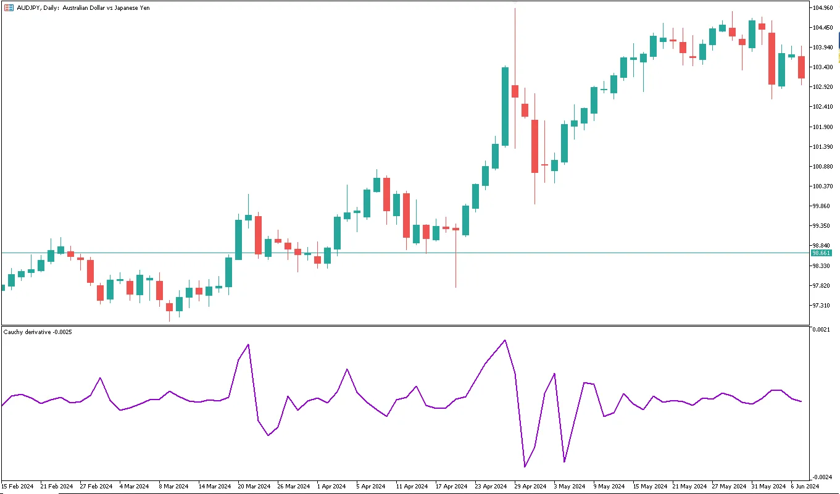Click the 100.880 price level label

(x=823, y=167)
